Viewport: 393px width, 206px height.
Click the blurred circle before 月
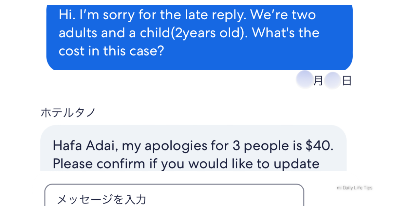pos(304,80)
